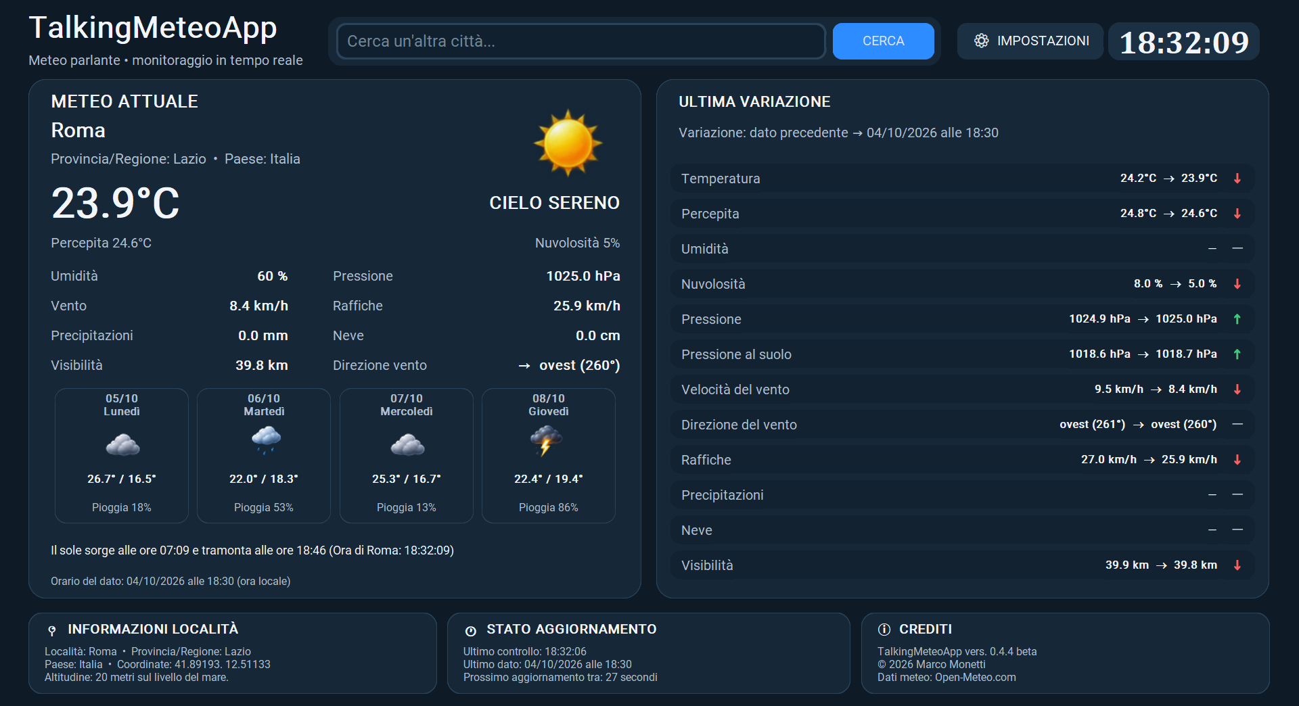Click the TalkingMeteoApp title
Image resolution: width=1299 pixels, height=706 pixels.
pos(153,28)
